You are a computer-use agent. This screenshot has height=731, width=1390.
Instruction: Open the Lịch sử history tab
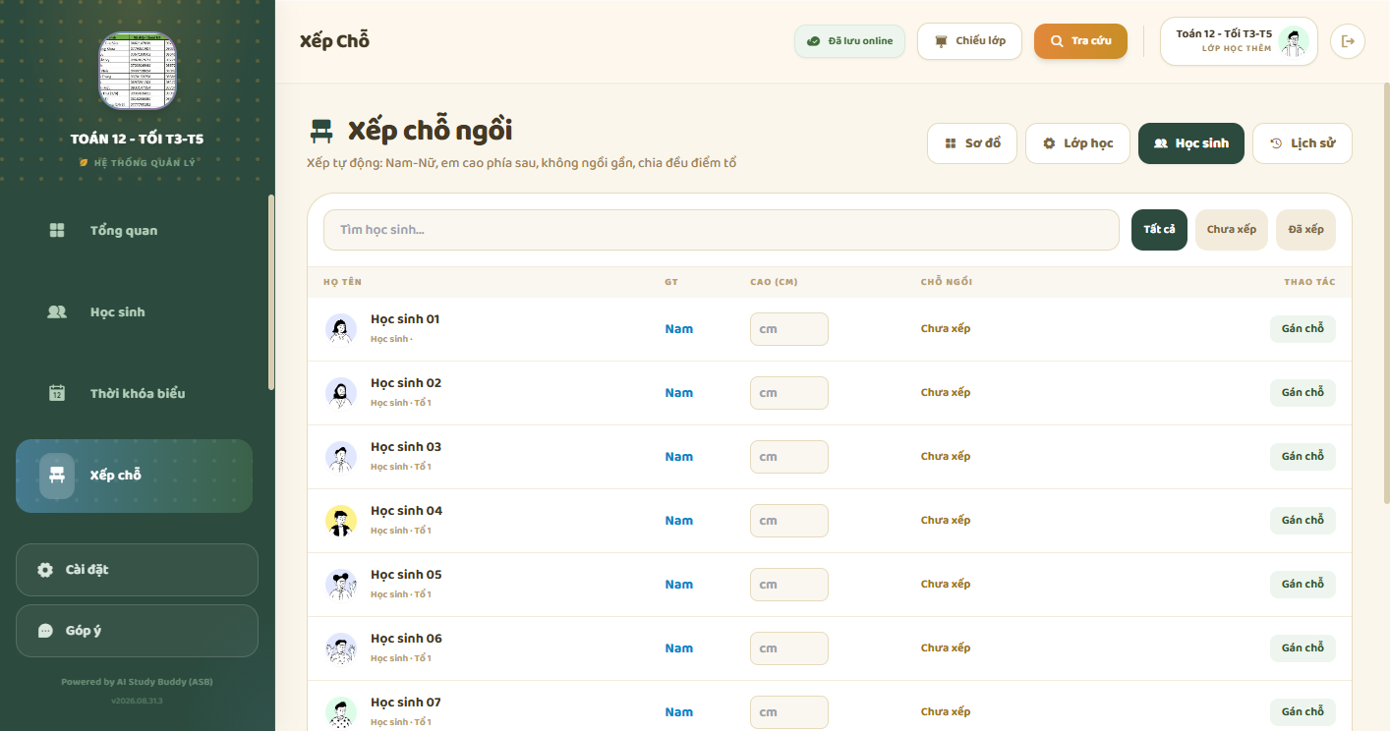coord(1303,143)
